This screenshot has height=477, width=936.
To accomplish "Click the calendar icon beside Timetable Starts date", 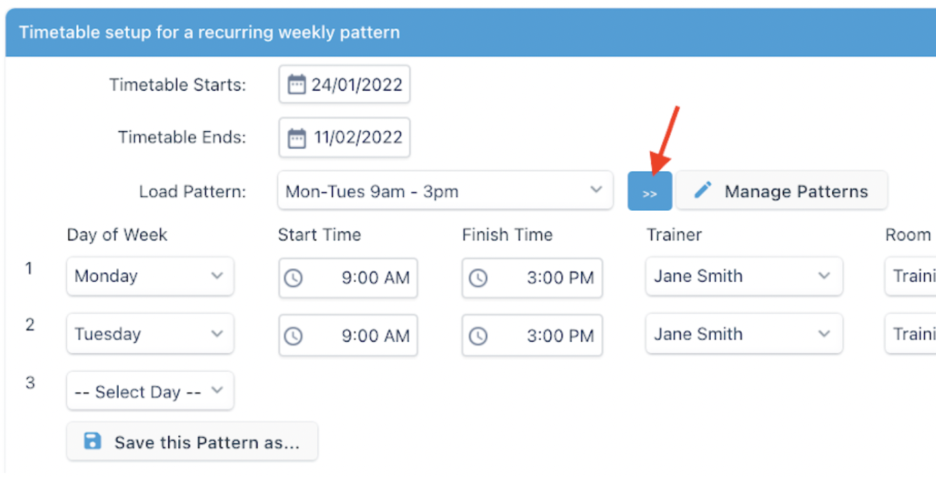I will (x=298, y=84).
